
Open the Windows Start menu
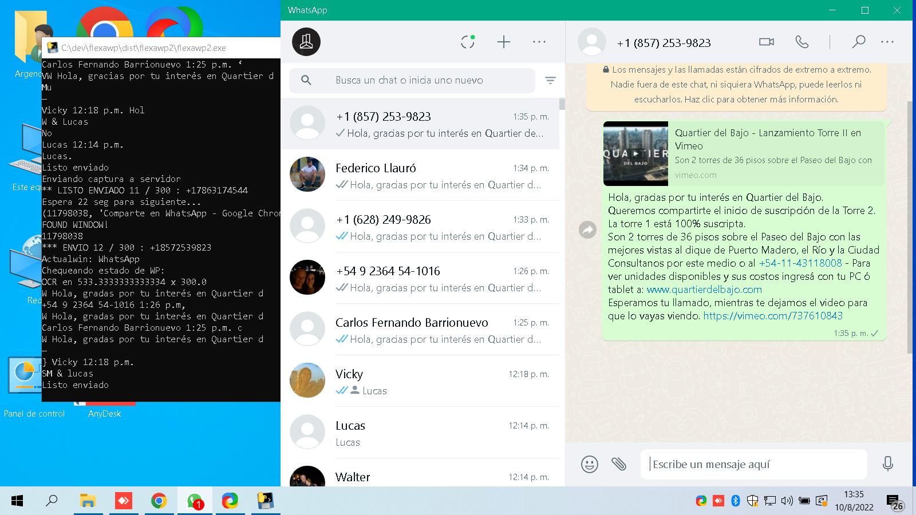tap(17, 501)
